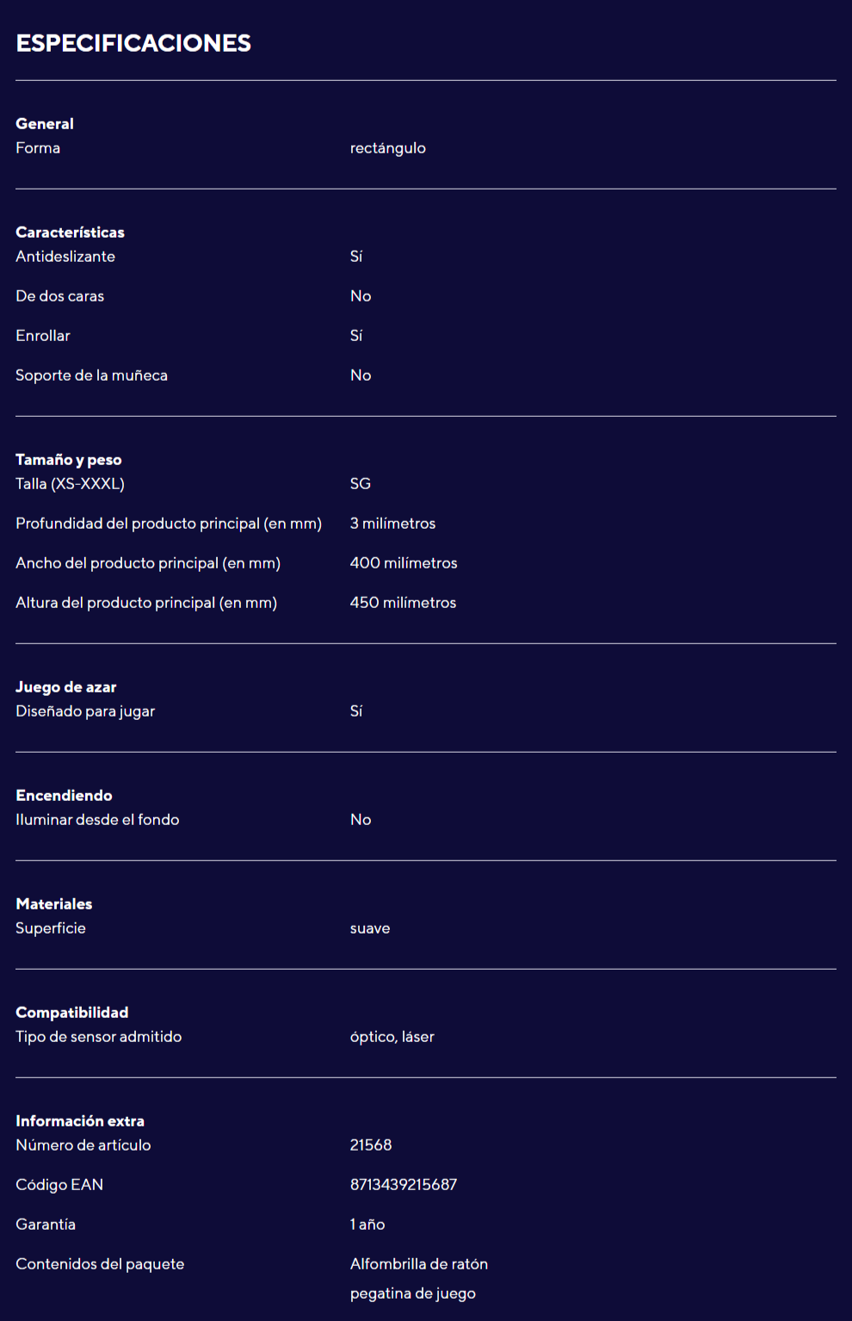The width and height of the screenshot is (852, 1321).
Task: Click the Garantía value 1 año
Action: pos(367,1225)
